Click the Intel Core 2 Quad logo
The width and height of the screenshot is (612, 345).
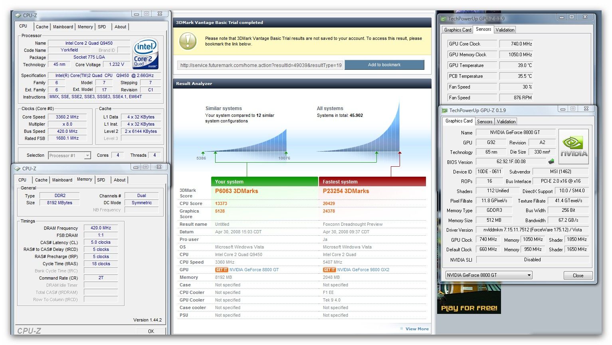coord(146,53)
